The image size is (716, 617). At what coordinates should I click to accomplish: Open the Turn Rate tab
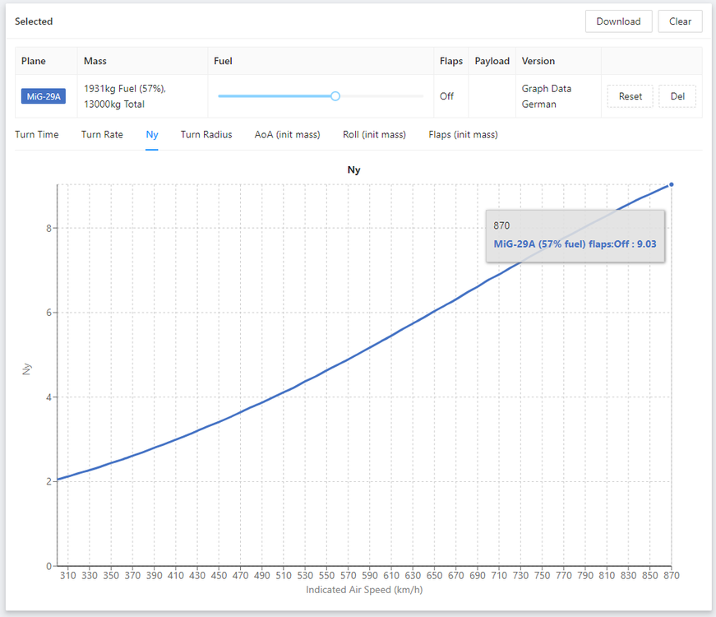[102, 135]
